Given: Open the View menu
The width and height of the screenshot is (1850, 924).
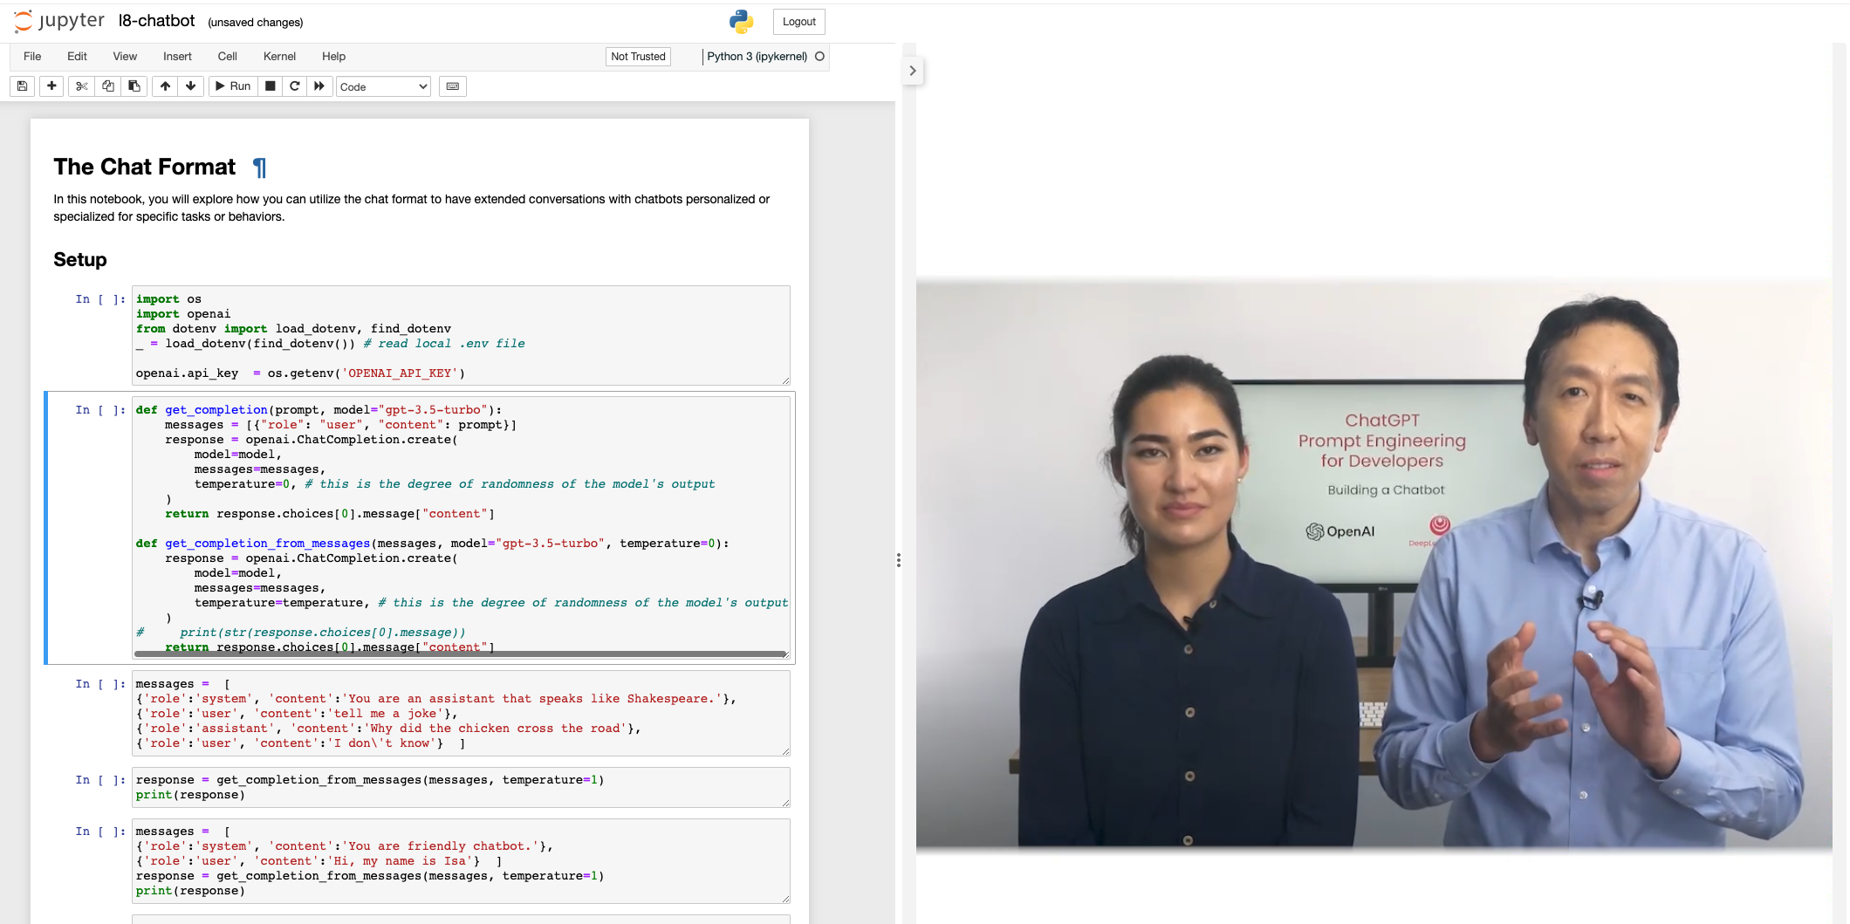Looking at the screenshot, I should [125, 57].
